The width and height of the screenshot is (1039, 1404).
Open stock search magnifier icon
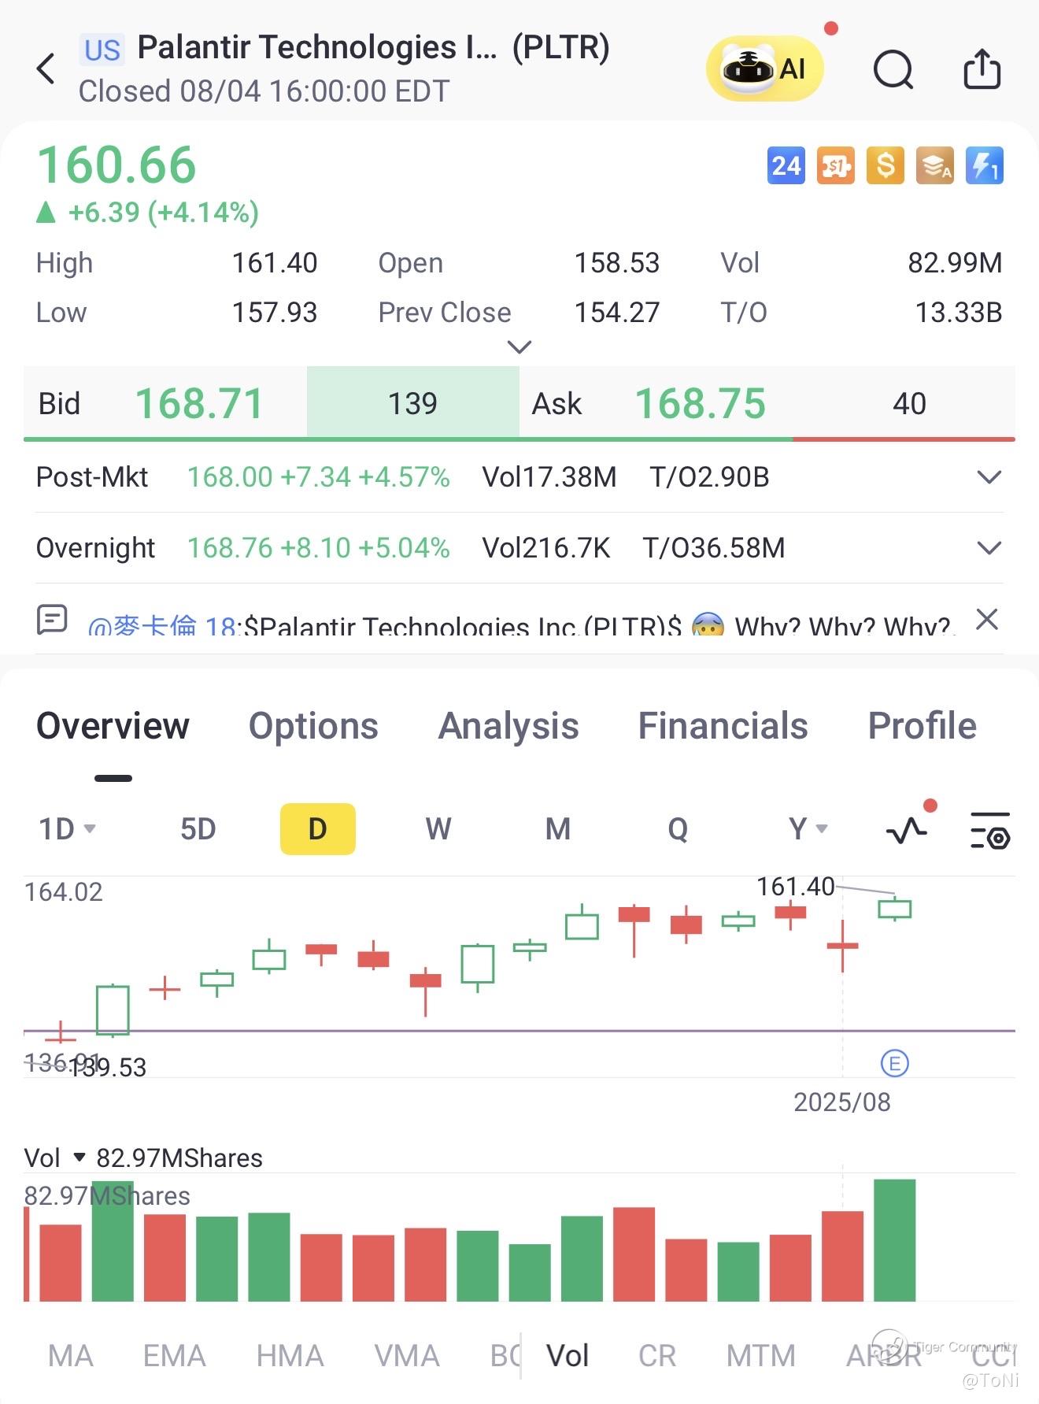893,70
